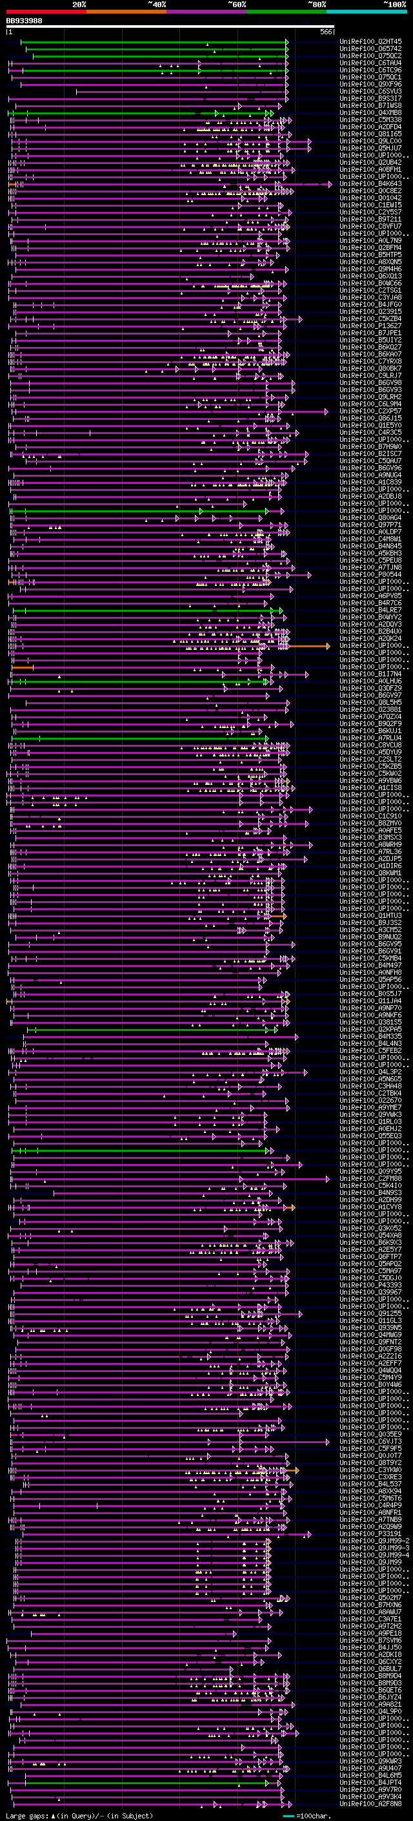Select hit UniRef100_A3CM52
This screenshot has height=1821, width=413.
coord(370,930)
